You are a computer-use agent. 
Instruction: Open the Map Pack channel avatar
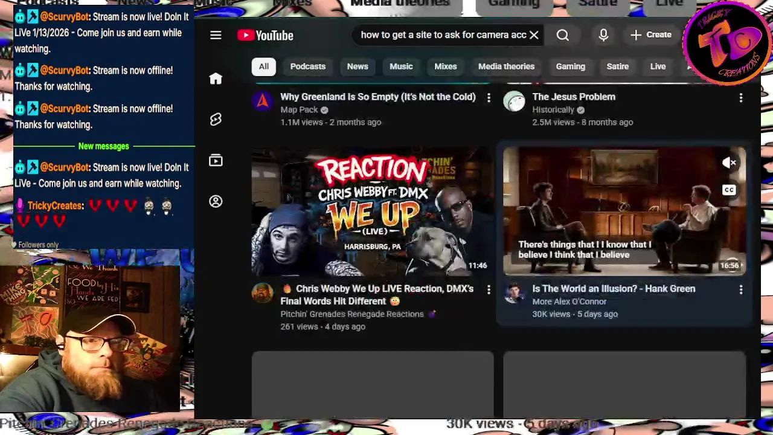point(262,101)
